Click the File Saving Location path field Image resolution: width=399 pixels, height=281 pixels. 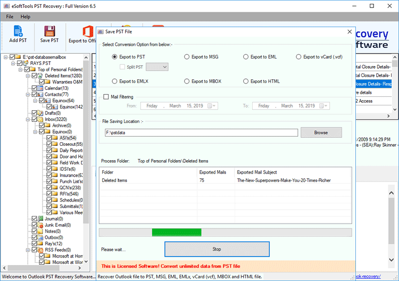point(201,133)
